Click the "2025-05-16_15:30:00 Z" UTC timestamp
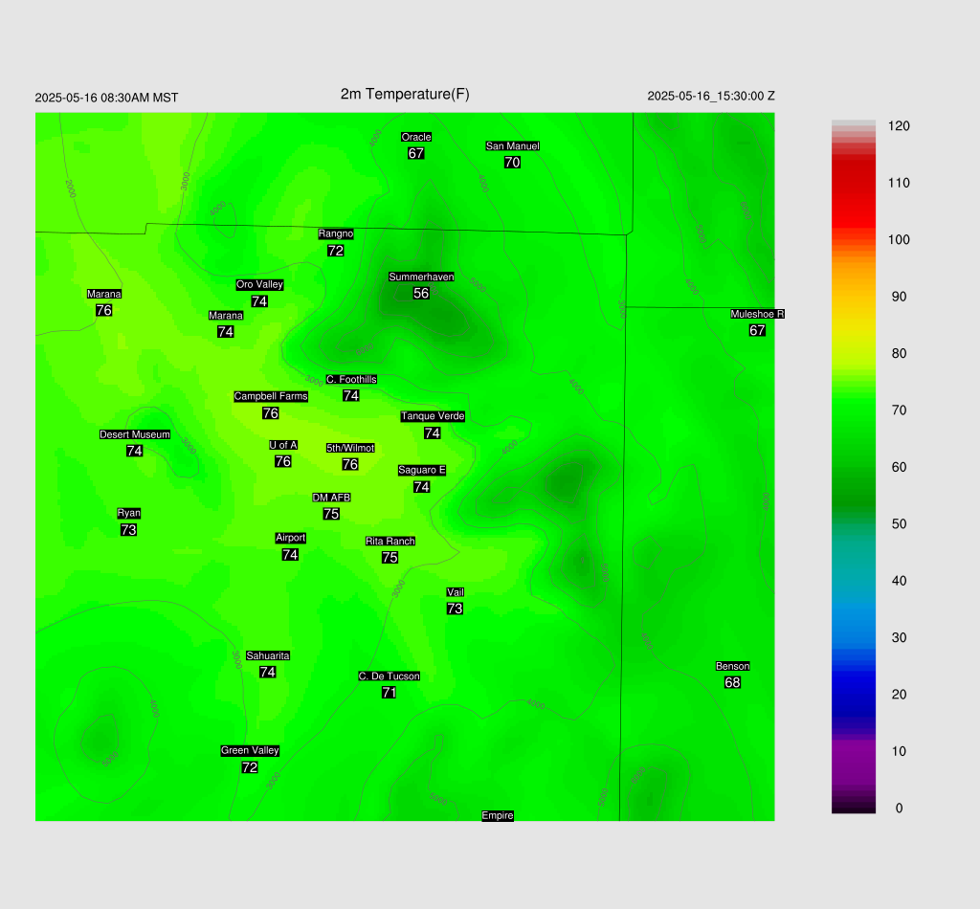 click(711, 97)
